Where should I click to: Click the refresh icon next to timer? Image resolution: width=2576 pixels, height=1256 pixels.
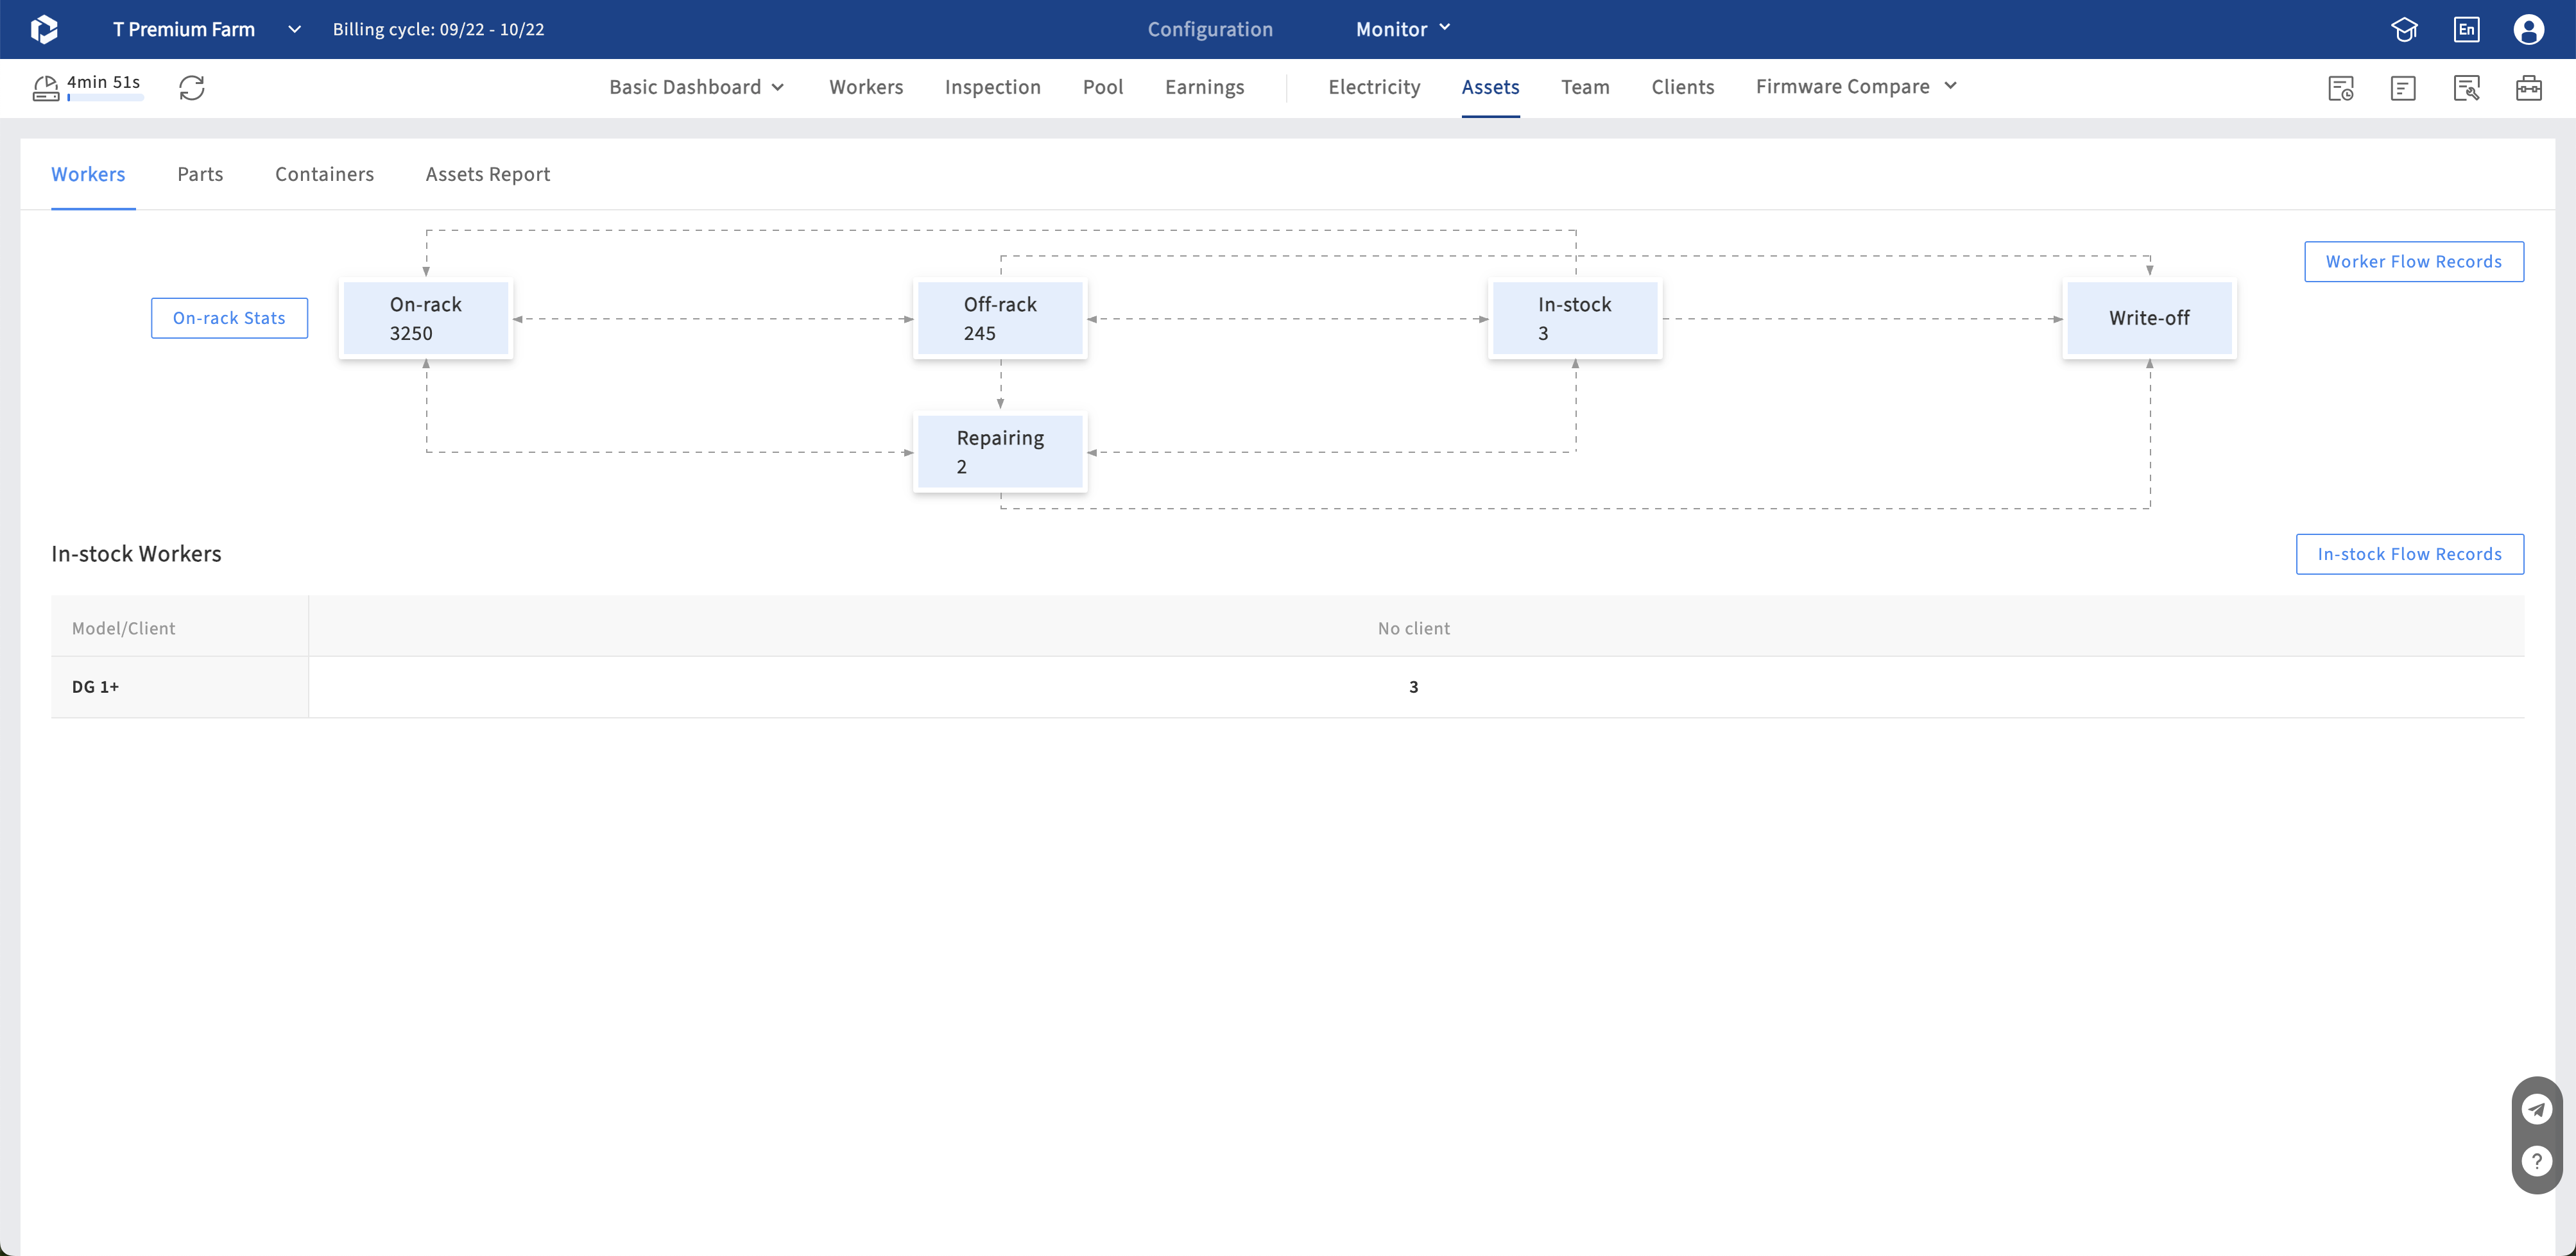(x=191, y=88)
